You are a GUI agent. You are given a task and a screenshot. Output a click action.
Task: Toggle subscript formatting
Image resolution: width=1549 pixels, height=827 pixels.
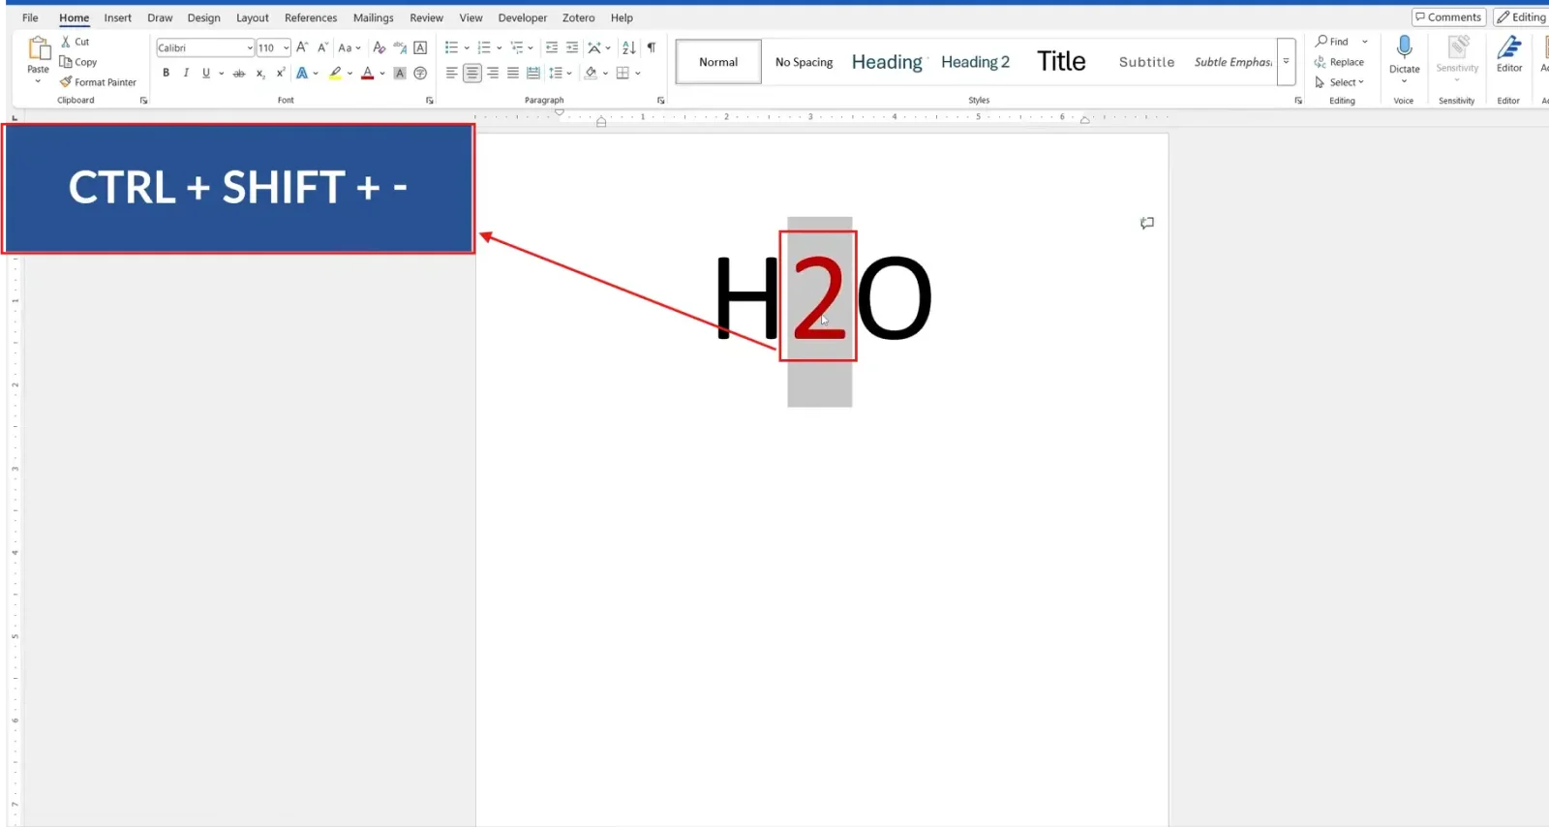[259, 73]
